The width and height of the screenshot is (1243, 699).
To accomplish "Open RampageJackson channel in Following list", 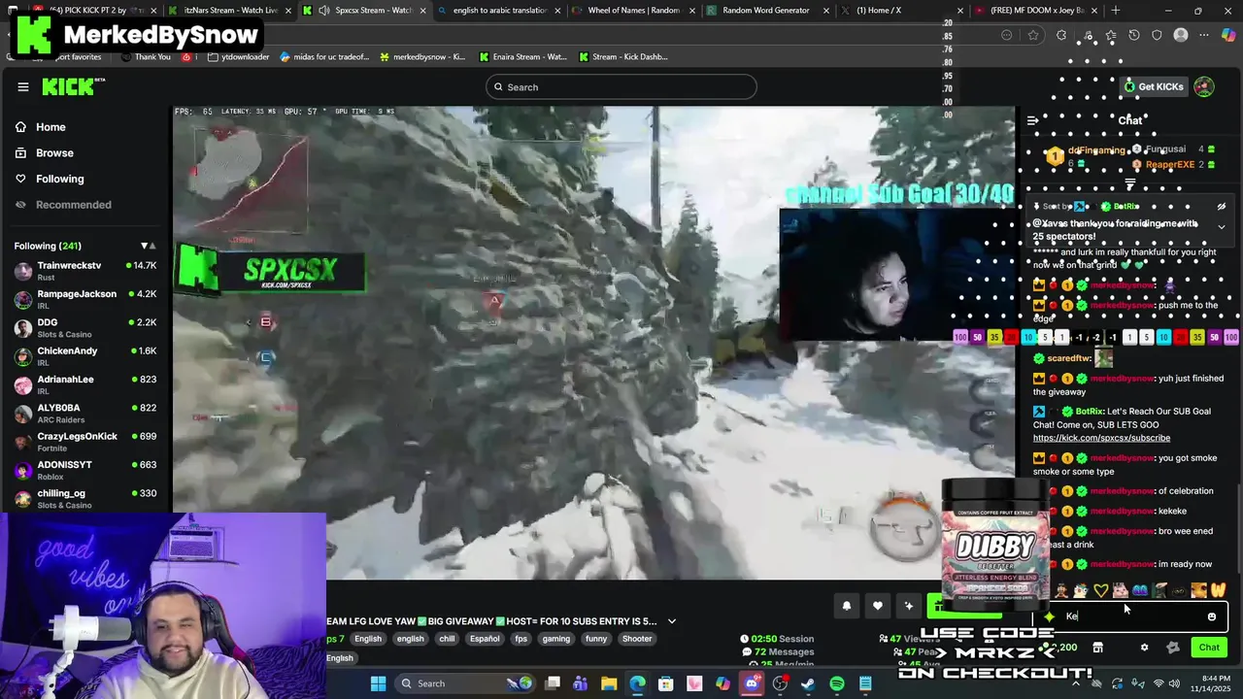I will click(x=85, y=299).
